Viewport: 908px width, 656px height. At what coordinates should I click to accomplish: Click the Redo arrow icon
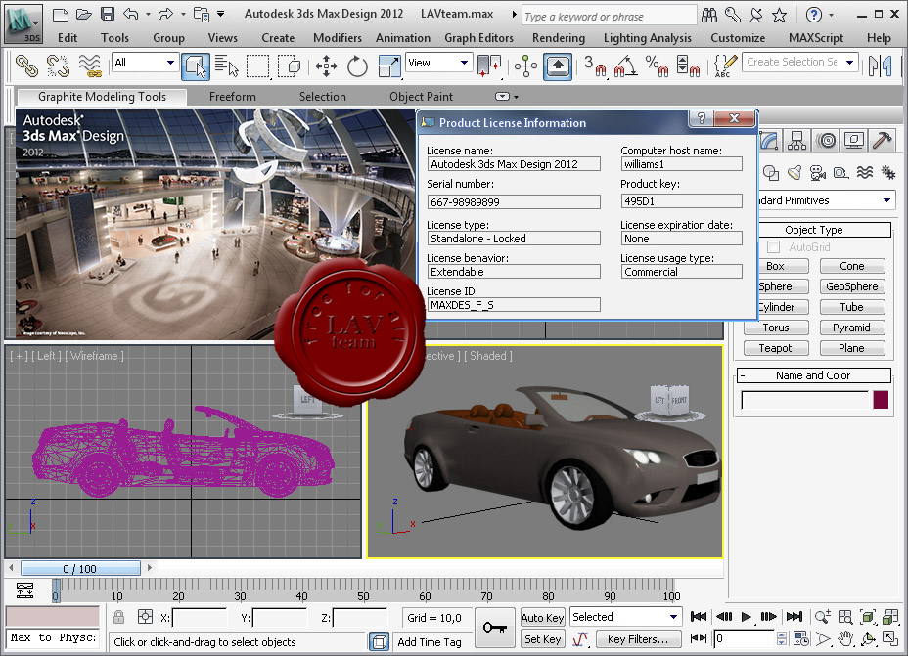click(165, 14)
